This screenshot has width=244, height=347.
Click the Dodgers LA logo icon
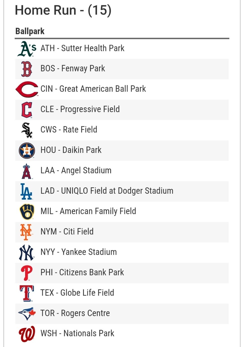point(26,191)
